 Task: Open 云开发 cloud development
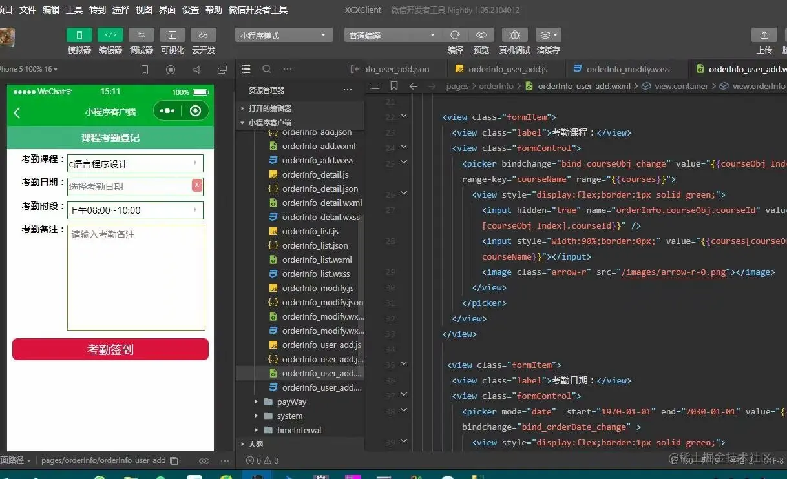click(204, 35)
